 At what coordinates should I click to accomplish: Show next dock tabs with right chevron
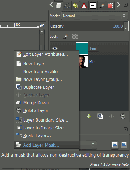tap(118, 5)
